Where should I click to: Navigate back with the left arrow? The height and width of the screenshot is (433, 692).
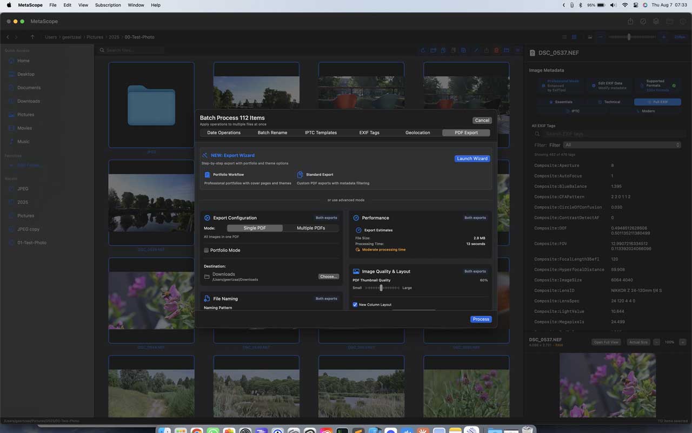click(8, 37)
